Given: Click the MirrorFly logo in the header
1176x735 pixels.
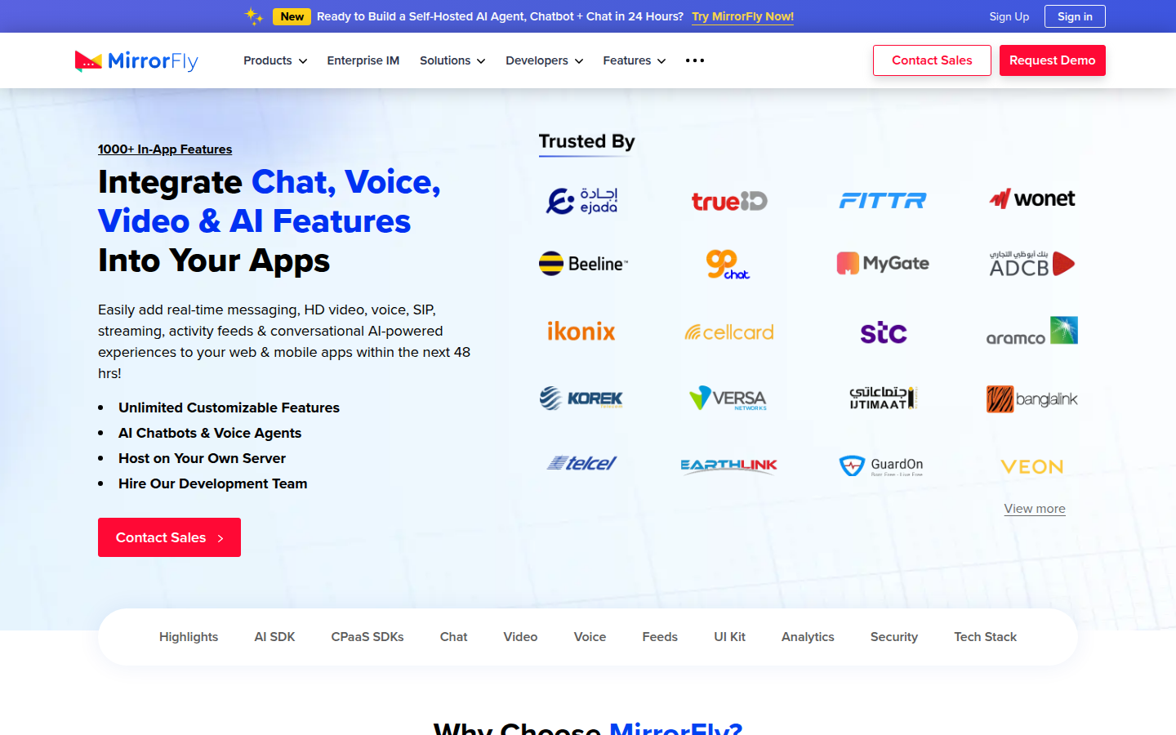Looking at the screenshot, I should click(x=136, y=61).
